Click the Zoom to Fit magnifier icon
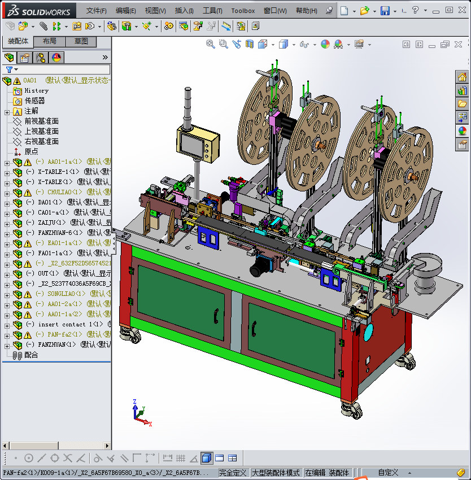 [211, 44]
